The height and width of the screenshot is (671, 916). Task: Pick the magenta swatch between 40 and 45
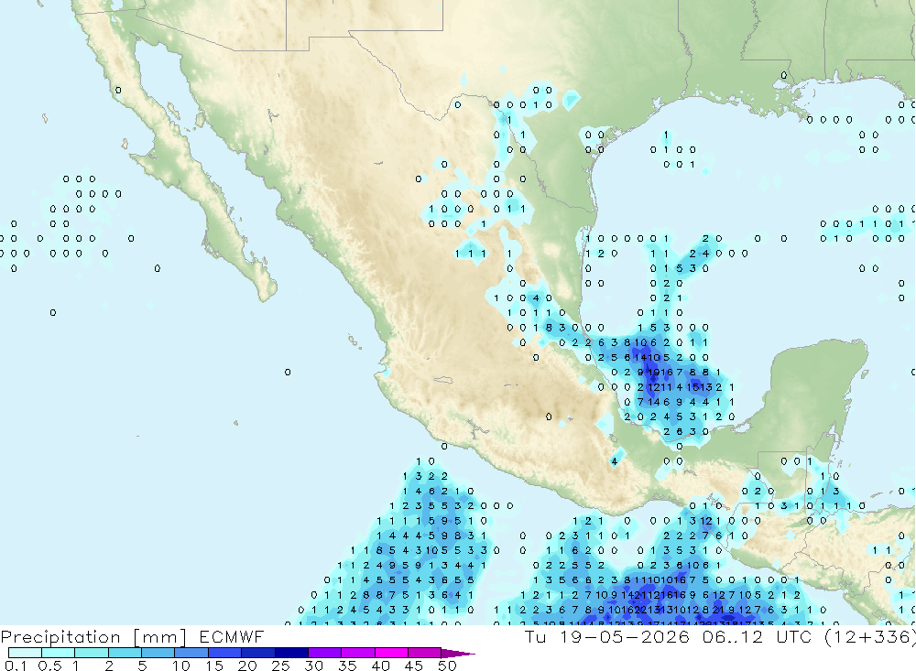(x=391, y=653)
